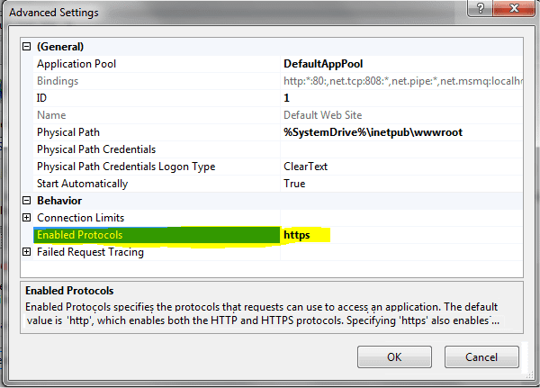Viewport: 540px width, 388px height.
Task: Select the Physical Path Credentials row
Action: (96, 149)
